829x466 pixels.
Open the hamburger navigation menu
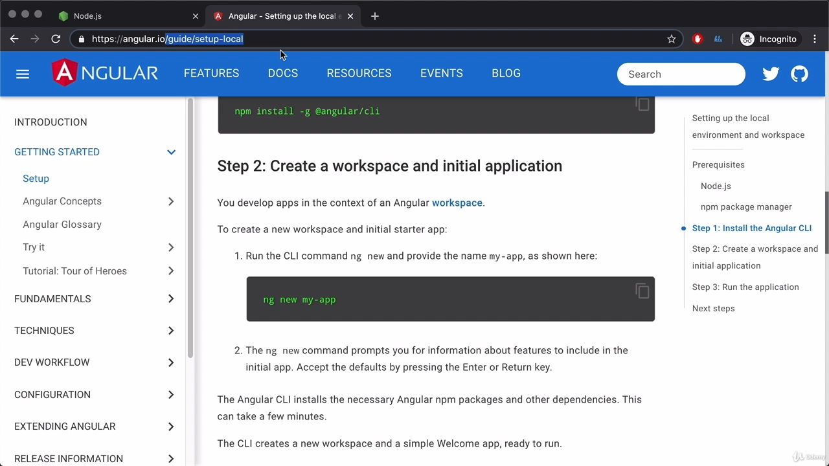(x=23, y=74)
